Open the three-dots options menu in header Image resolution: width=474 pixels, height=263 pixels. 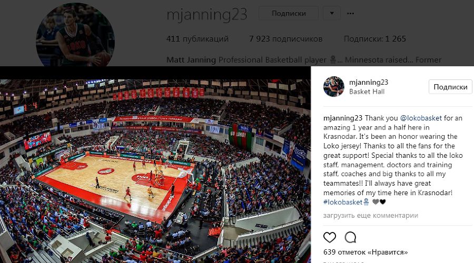tap(350, 13)
